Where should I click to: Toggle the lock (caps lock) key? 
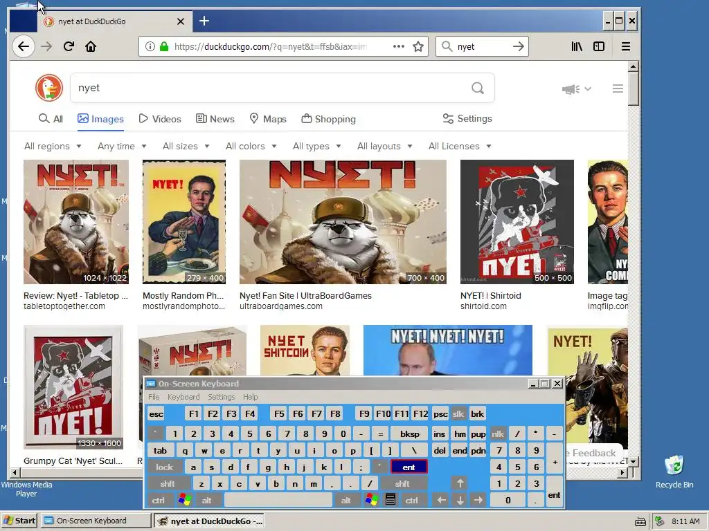pyautogui.click(x=164, y=467)
